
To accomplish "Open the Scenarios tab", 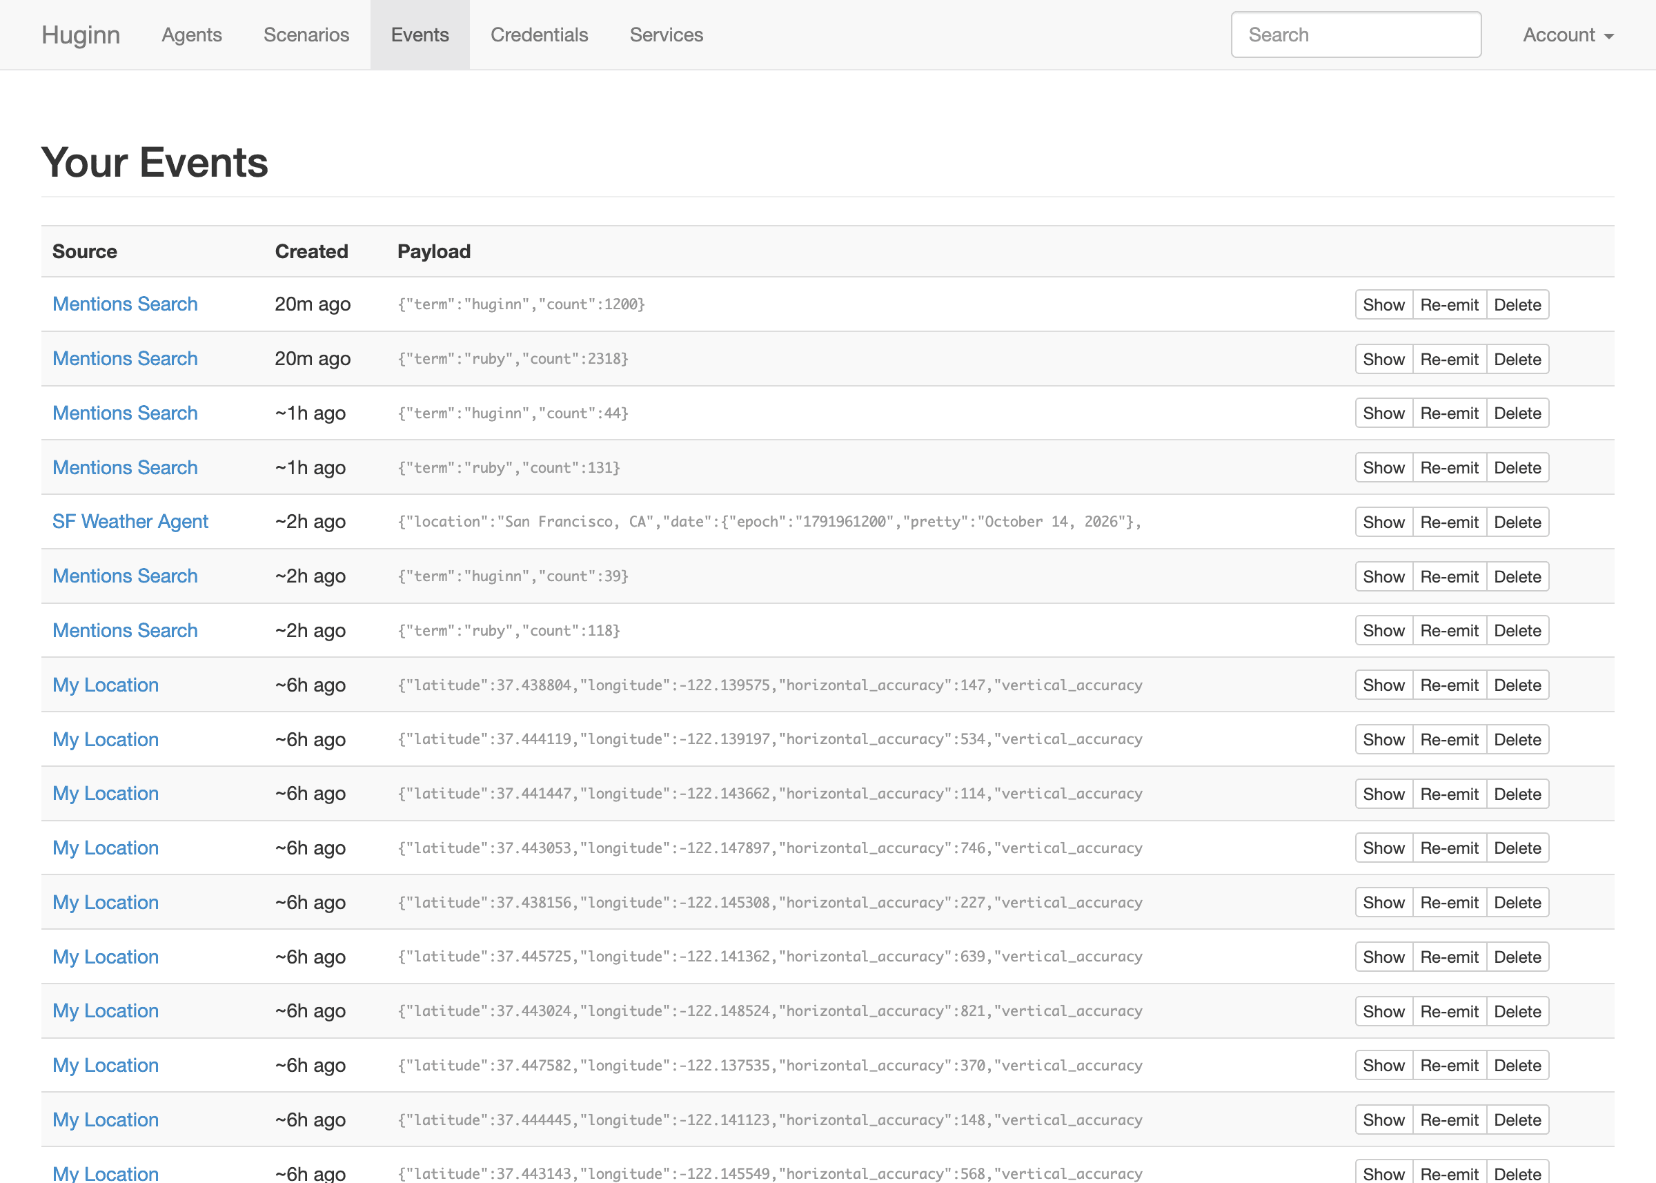I will tap(306, 35).
